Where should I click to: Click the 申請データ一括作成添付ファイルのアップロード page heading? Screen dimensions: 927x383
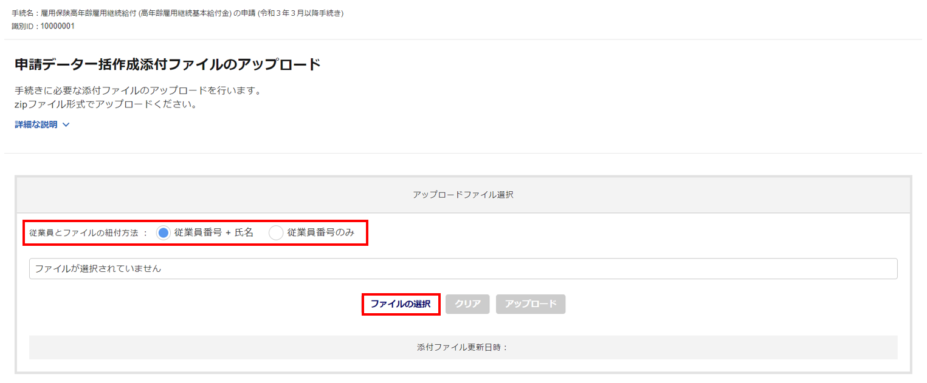click(x=167, y=65)
